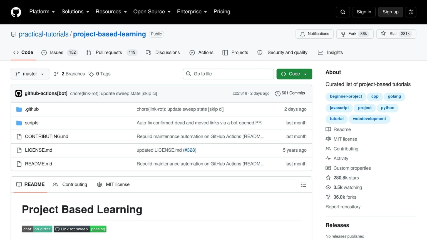
Task: Open the green Code dropdown button
Action: (294, 74)
